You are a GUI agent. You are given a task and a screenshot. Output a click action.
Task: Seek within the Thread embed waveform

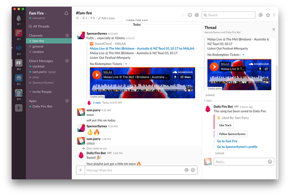(239, 80)
